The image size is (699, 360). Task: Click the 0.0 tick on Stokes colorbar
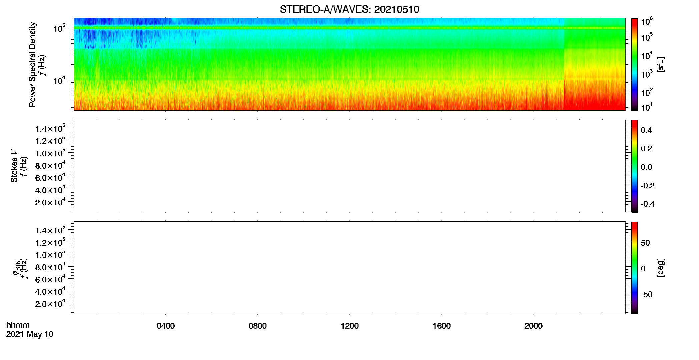(x=646, y=167)
